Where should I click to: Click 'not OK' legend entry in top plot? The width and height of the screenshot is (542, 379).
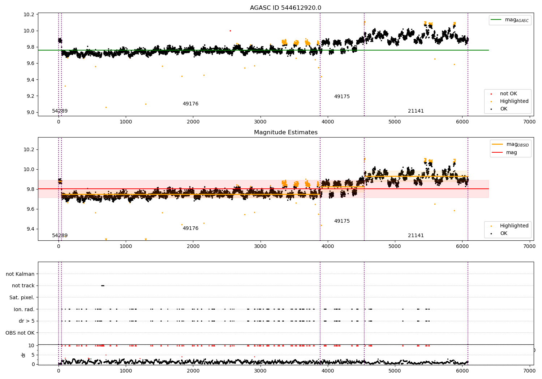[508, 93]
